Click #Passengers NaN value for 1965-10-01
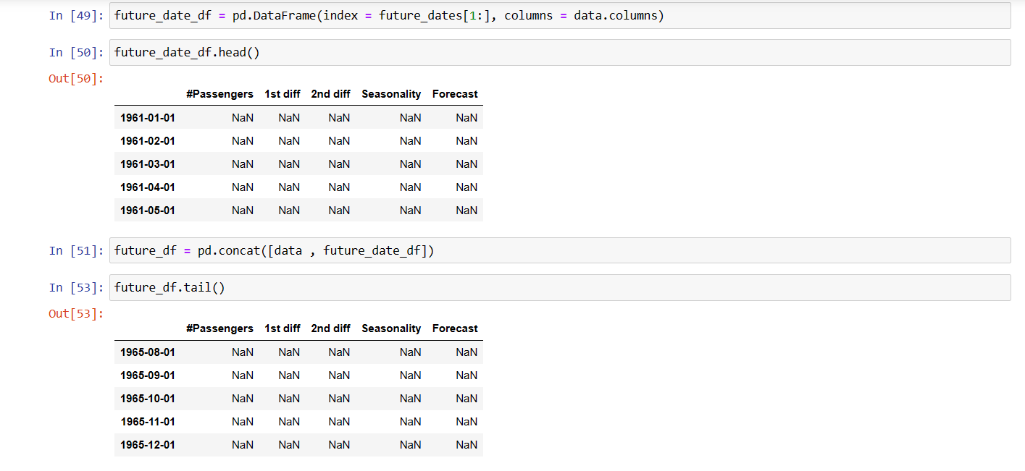 click(243, 399)
